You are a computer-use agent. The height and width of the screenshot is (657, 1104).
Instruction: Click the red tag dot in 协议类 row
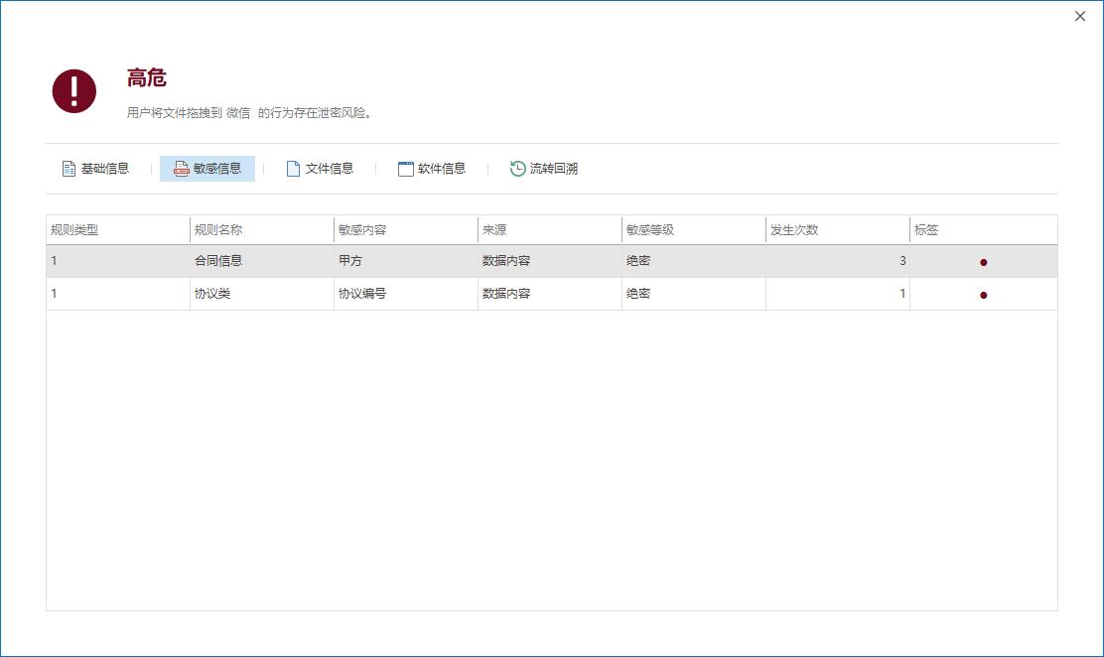point(983,295)
